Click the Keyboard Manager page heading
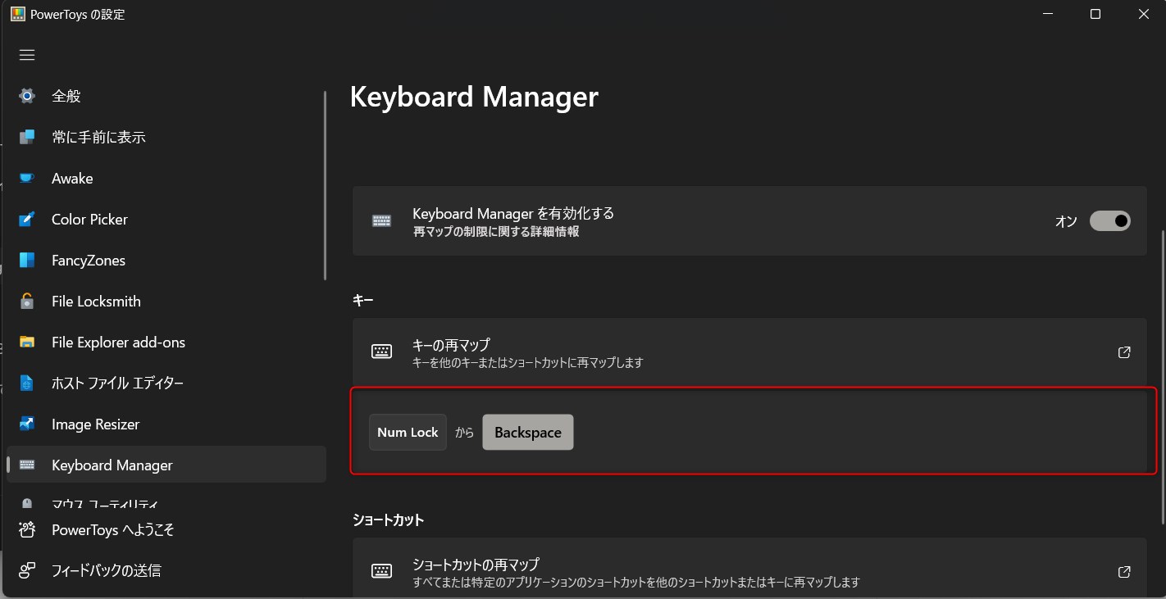This screenshot has height=599, width=1166. [x=474, y=97]
